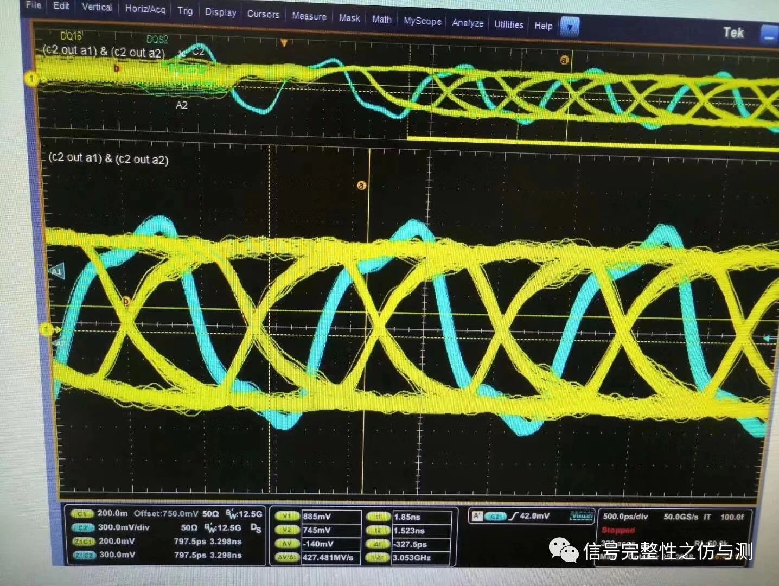The width and height of the screenshot is (779, 586).
Task: Click the t2 cursor readout badge
Action: (379, 531)
